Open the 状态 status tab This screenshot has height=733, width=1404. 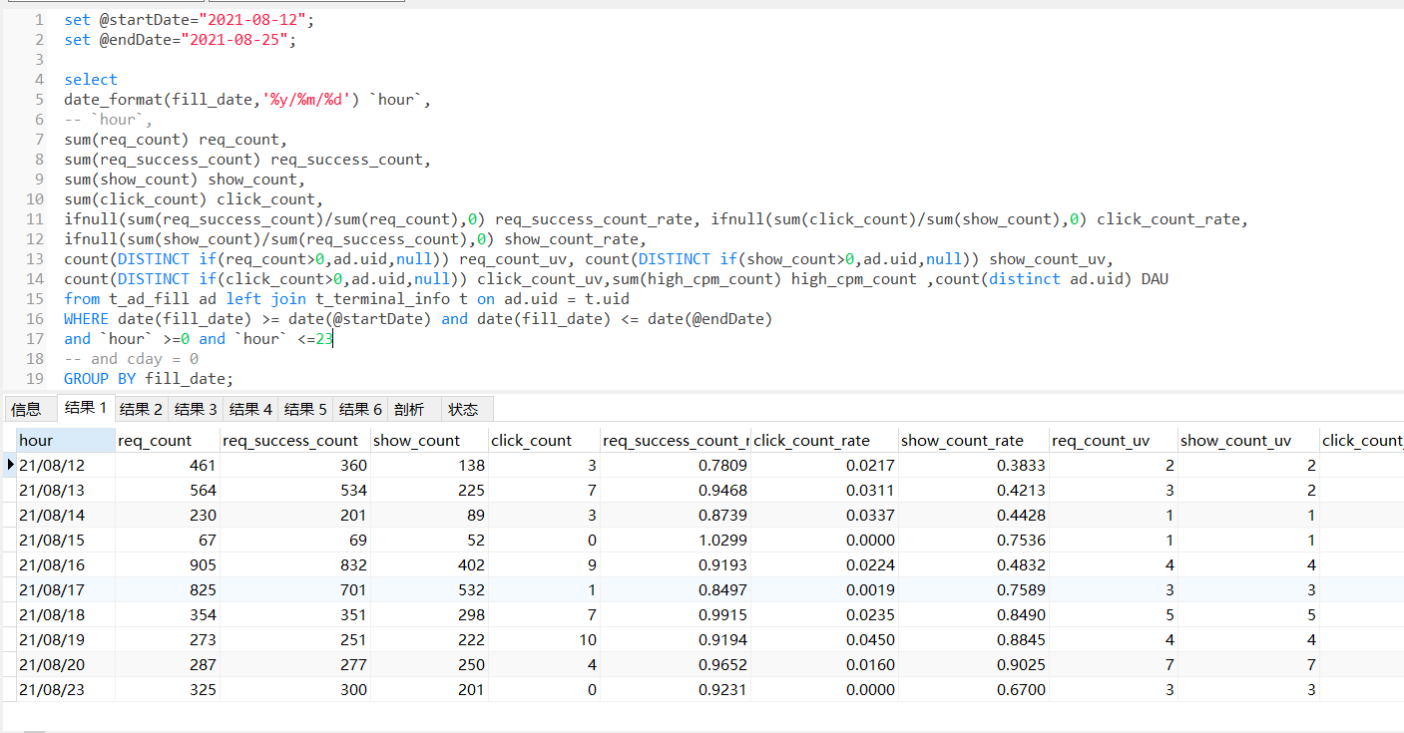coord(463,409)
